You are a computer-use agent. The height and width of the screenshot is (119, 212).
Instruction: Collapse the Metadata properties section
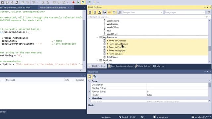coord(89,98)
